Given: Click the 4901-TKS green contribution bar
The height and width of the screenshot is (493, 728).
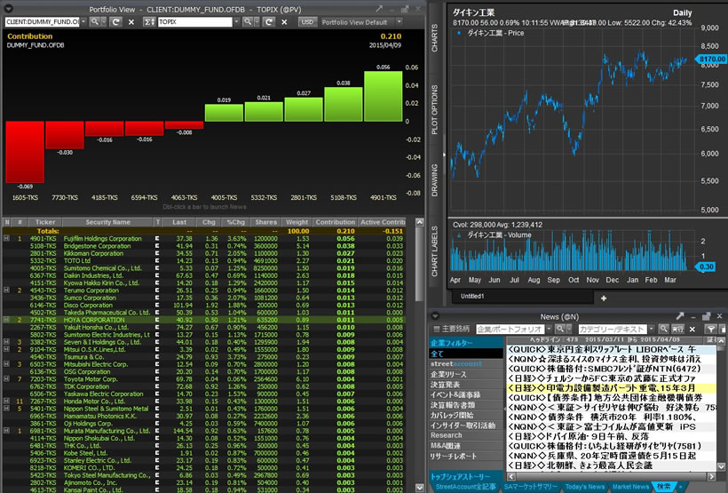Looking at the screenshot, I should (x=383, y=96).
